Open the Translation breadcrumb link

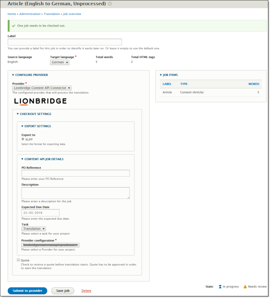click(x=52, y=14)
